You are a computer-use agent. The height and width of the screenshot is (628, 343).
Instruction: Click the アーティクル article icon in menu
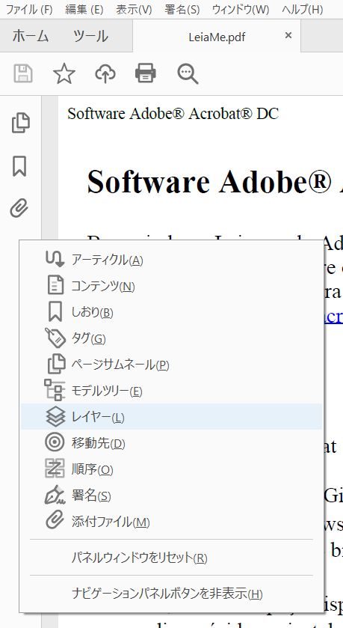tap(55, 259)
